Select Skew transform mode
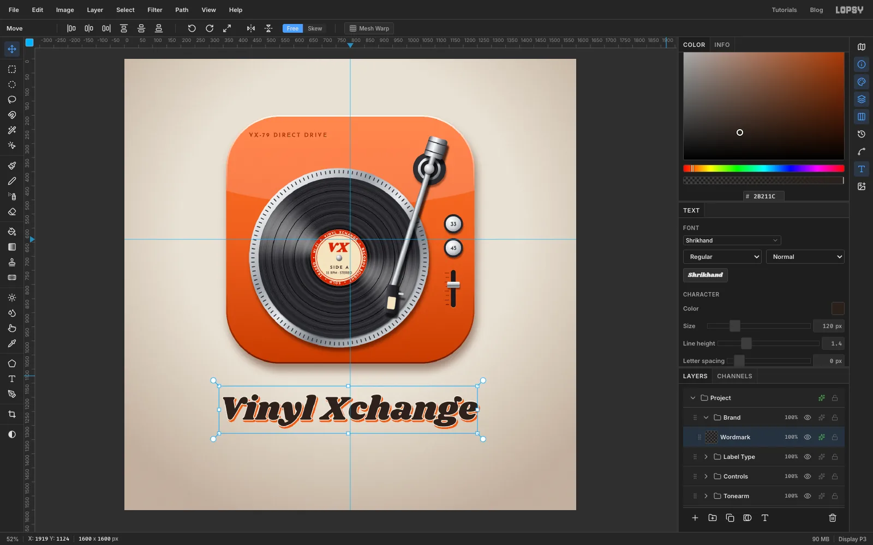The width and height of the screenshot is (873, 545). pyautogui.click(x=315, y=28)
